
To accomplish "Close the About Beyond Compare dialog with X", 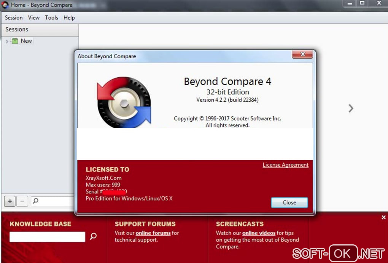I will coord(302,54).
